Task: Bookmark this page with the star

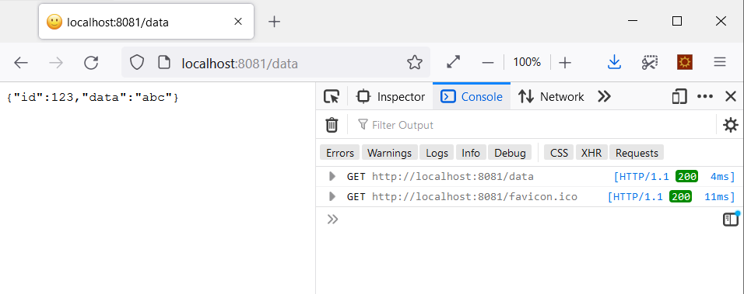Action: point(415,62)
